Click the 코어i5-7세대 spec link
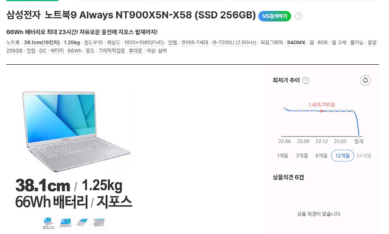Viewport: 389px width, 234px height. tap(194, 42)
